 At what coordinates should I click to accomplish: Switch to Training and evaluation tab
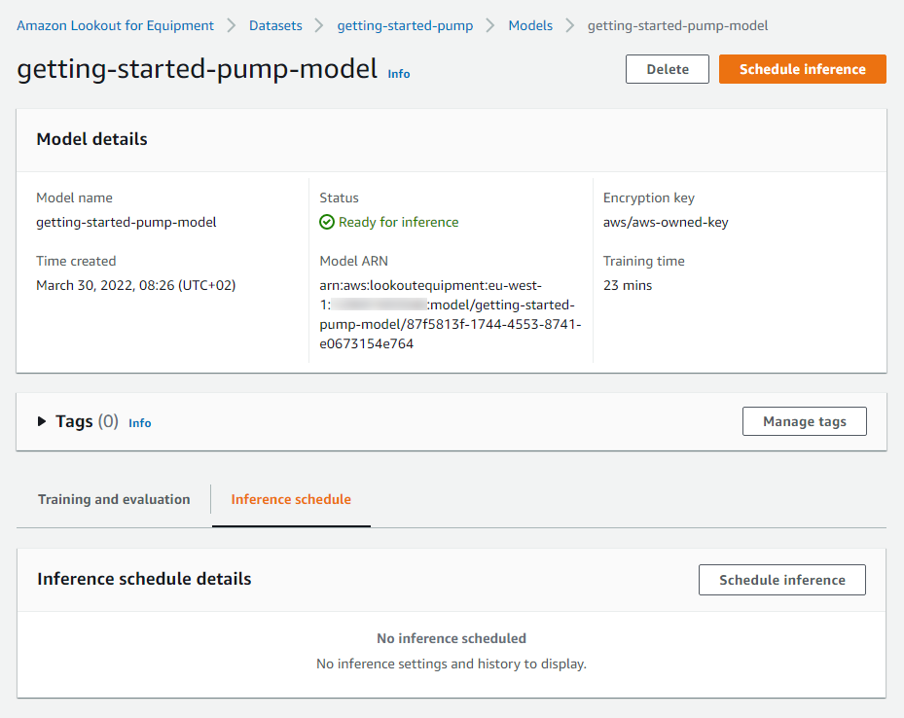[x=114, y=499]
